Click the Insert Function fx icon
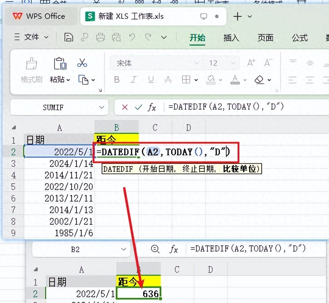 tap(152, 107)
